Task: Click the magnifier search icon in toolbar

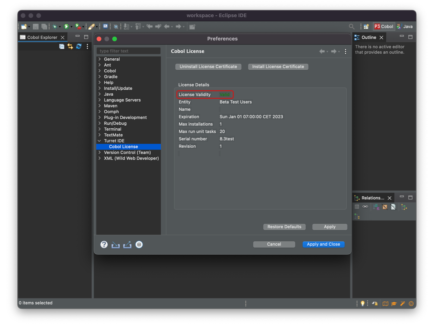Action: coord(352,27)
